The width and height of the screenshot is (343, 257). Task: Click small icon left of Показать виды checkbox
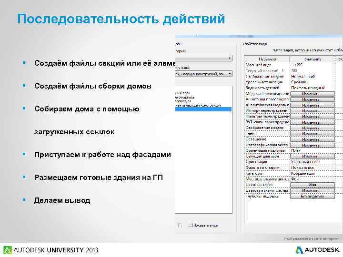click(x=180, y=225)
